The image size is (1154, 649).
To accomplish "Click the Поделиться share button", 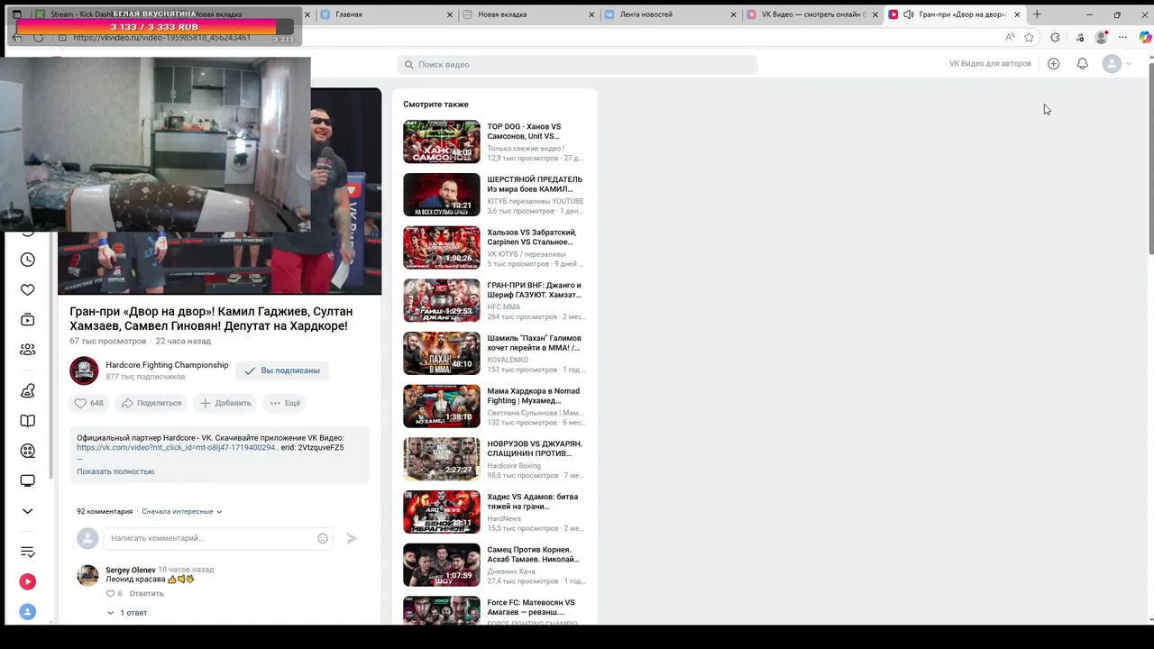I will [151, 403].
